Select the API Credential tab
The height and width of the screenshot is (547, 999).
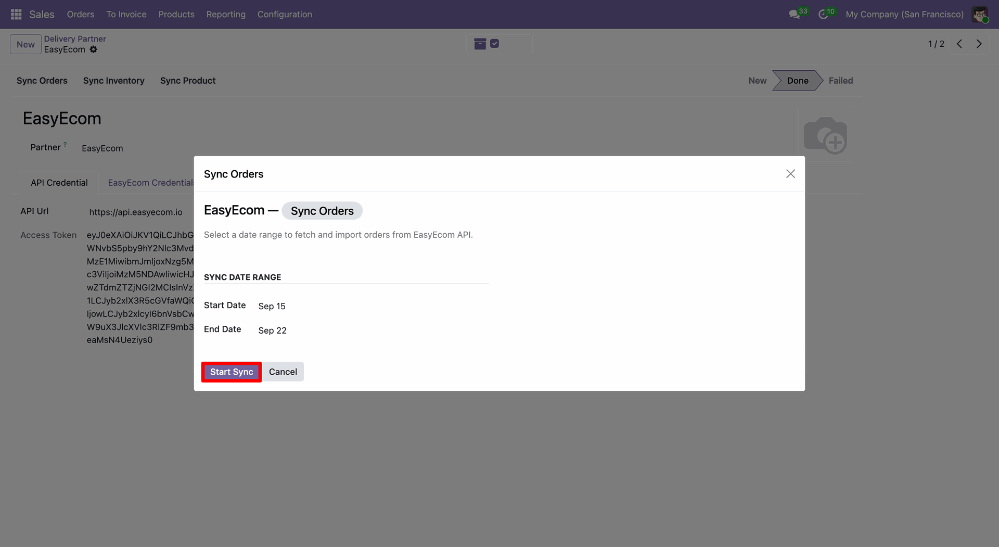pos(59,183)
